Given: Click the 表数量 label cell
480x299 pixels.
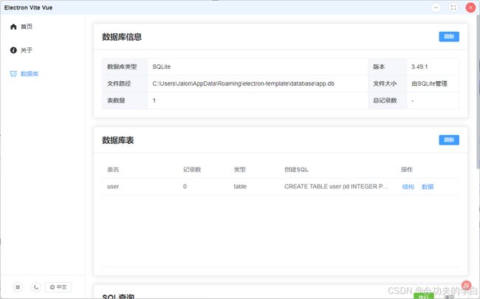Looking at the screenshot, I should [125, 100].
